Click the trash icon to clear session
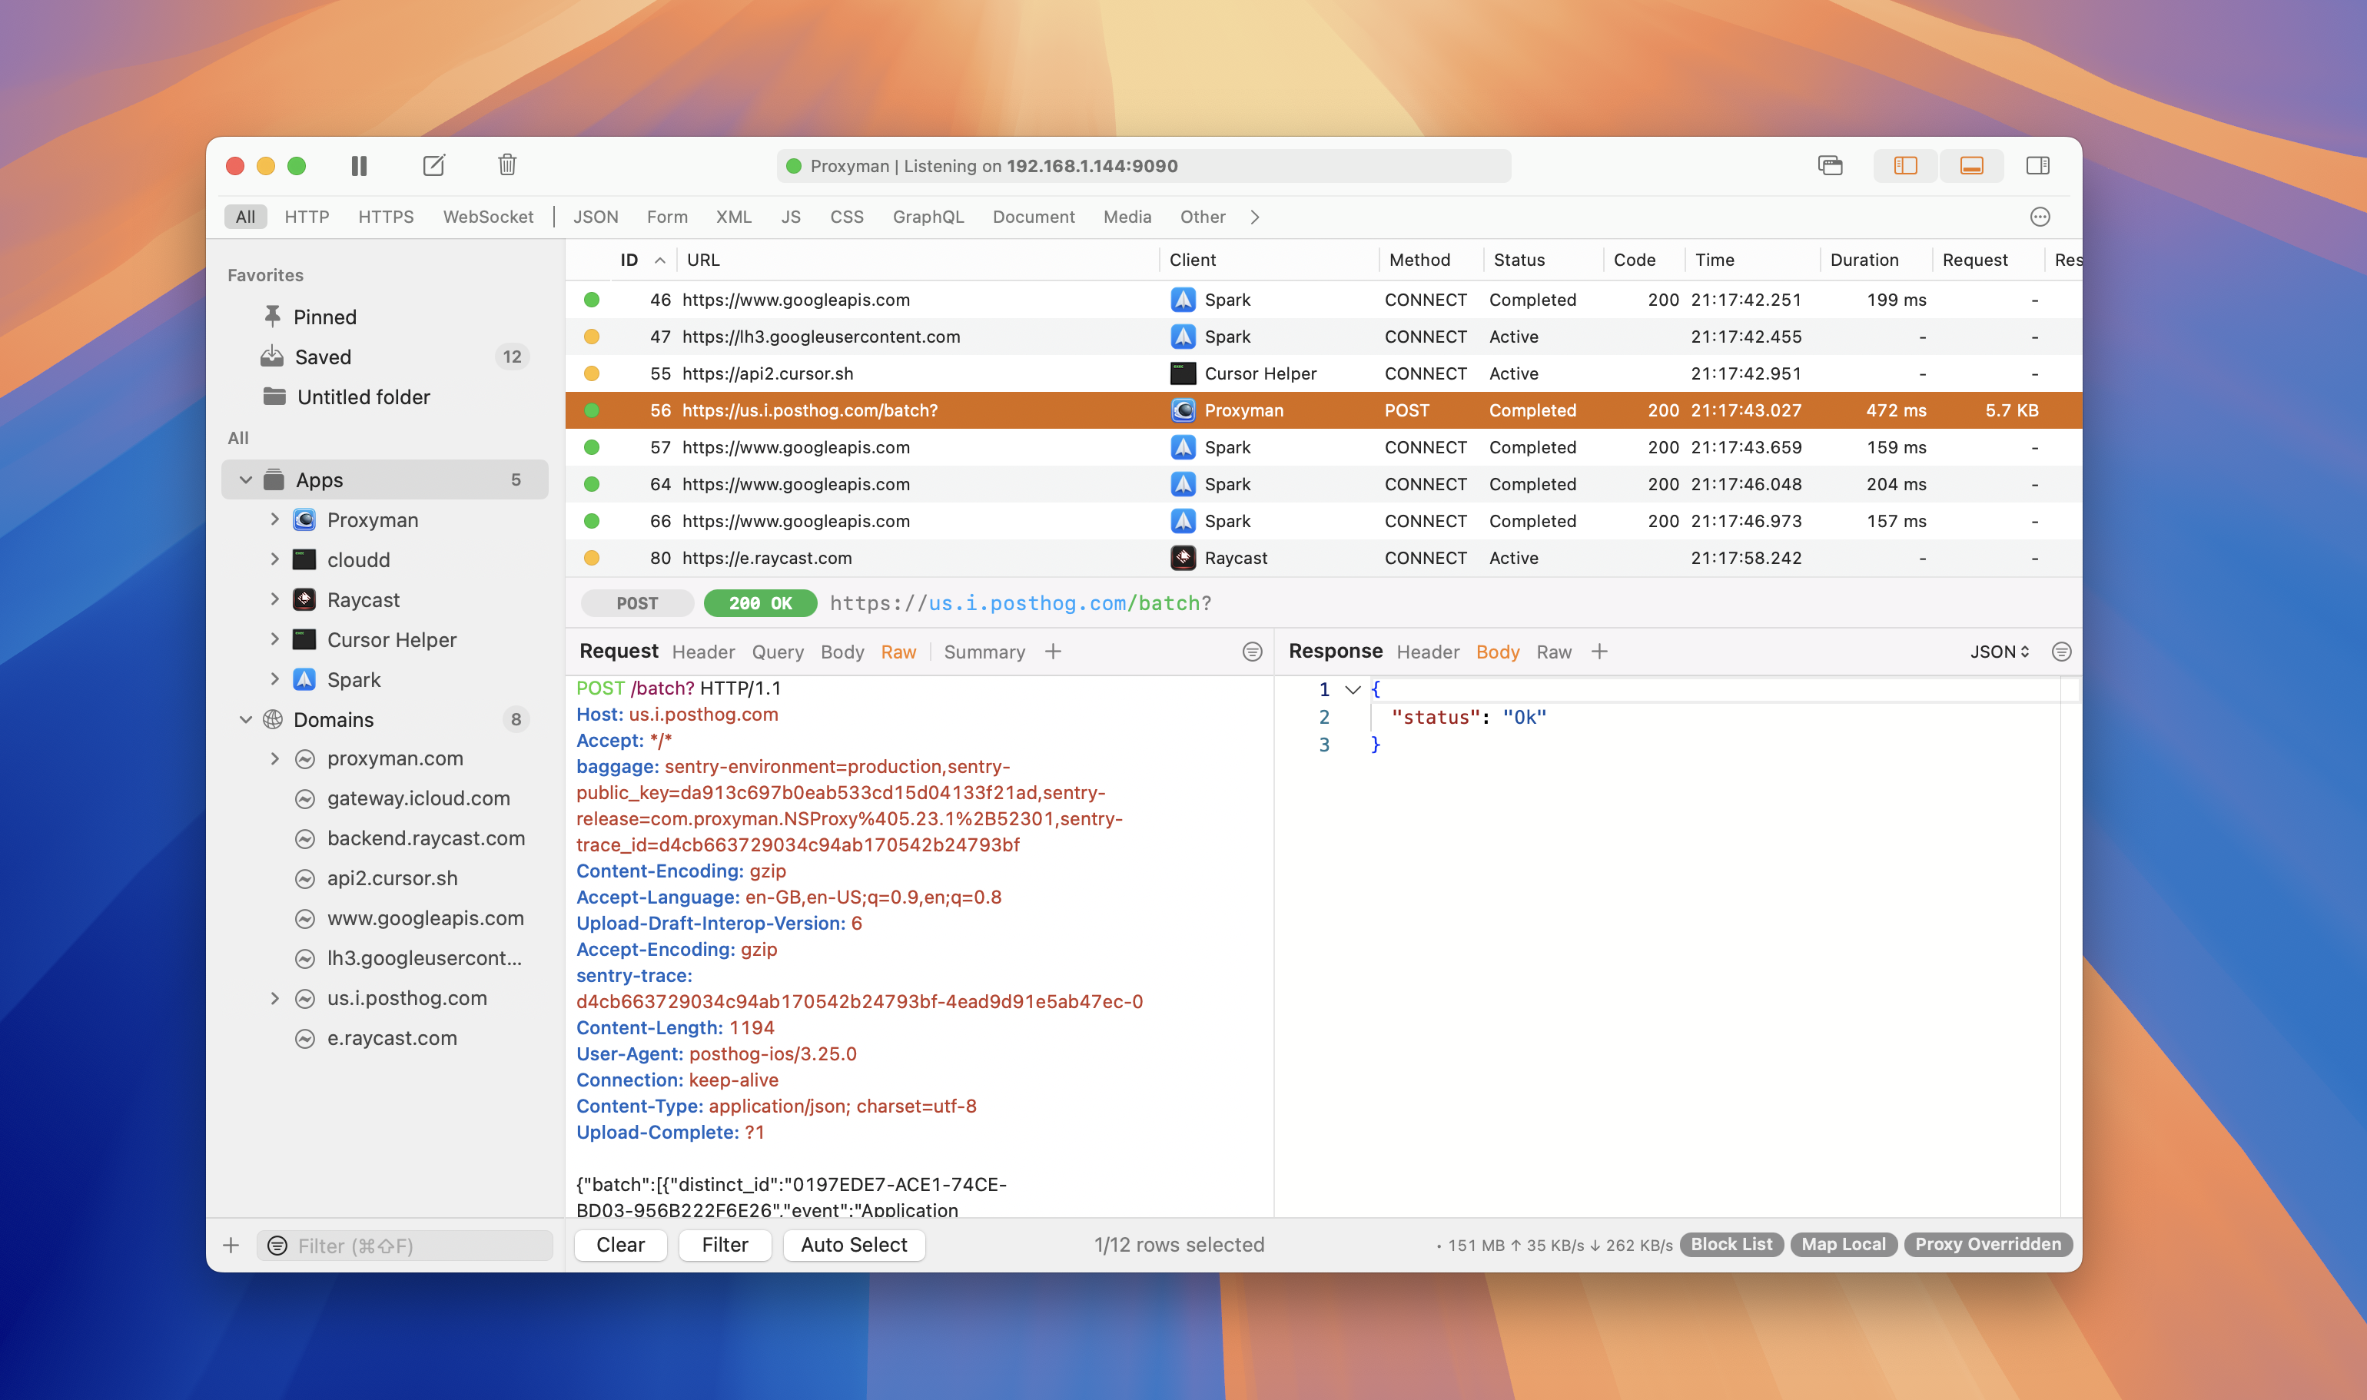Screen dimensions: 2367x1400 (506, 166)
